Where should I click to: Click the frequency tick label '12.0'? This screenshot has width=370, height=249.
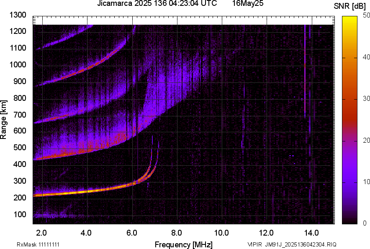tap(266, 233)
